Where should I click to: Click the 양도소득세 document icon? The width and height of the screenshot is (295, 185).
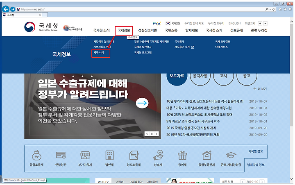pos(134,155)
